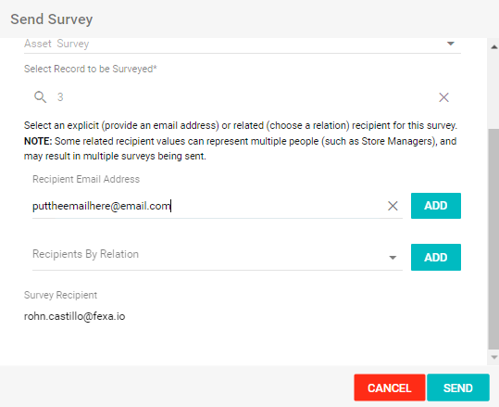Viewport: 499px width, 407px height.
Task: Cancel the Send Survey dialog
Action: coord(390,388)
